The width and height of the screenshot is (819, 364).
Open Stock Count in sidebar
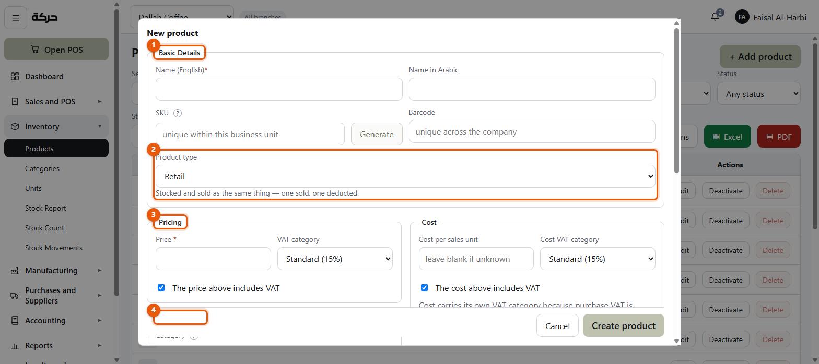click(56, 228)
